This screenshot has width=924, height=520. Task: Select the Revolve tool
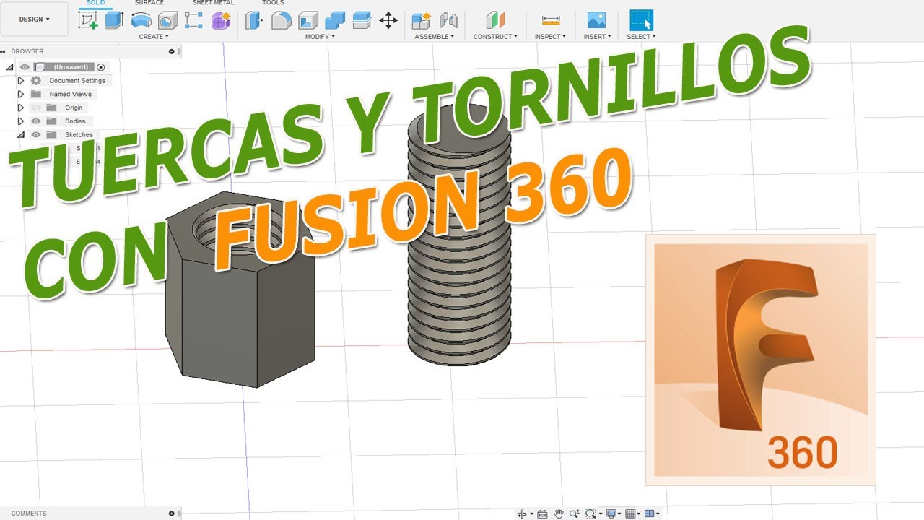141,20
